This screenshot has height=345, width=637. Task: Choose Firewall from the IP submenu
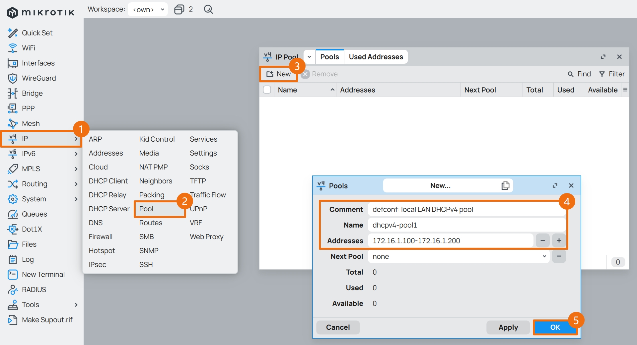click(101, 237)
